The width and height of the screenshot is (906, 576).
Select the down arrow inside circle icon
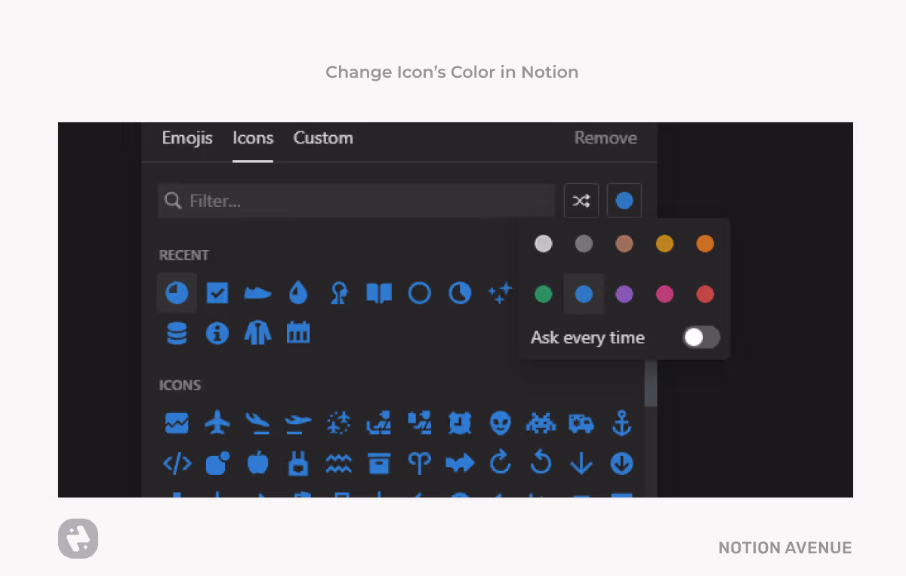tap(621, 463)
